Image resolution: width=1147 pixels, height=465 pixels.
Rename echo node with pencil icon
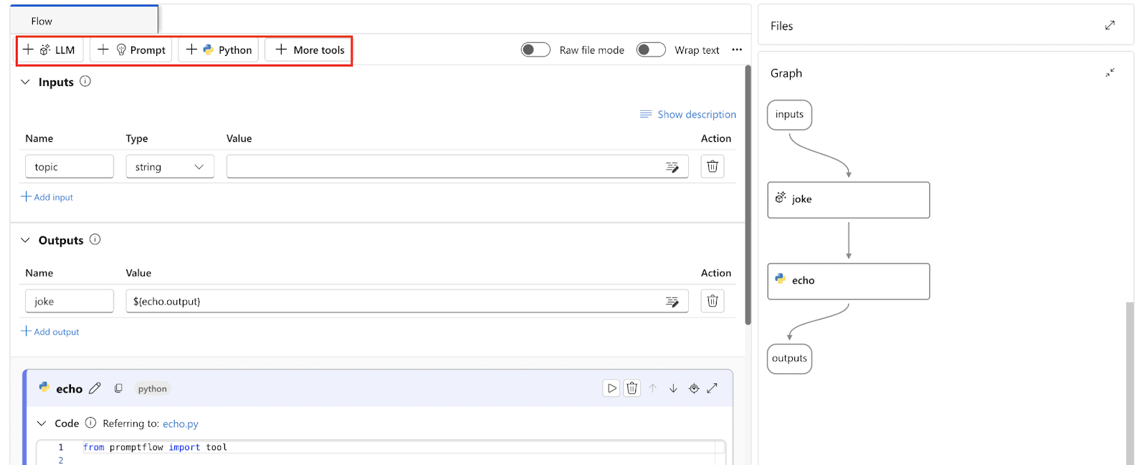point(95,388)
